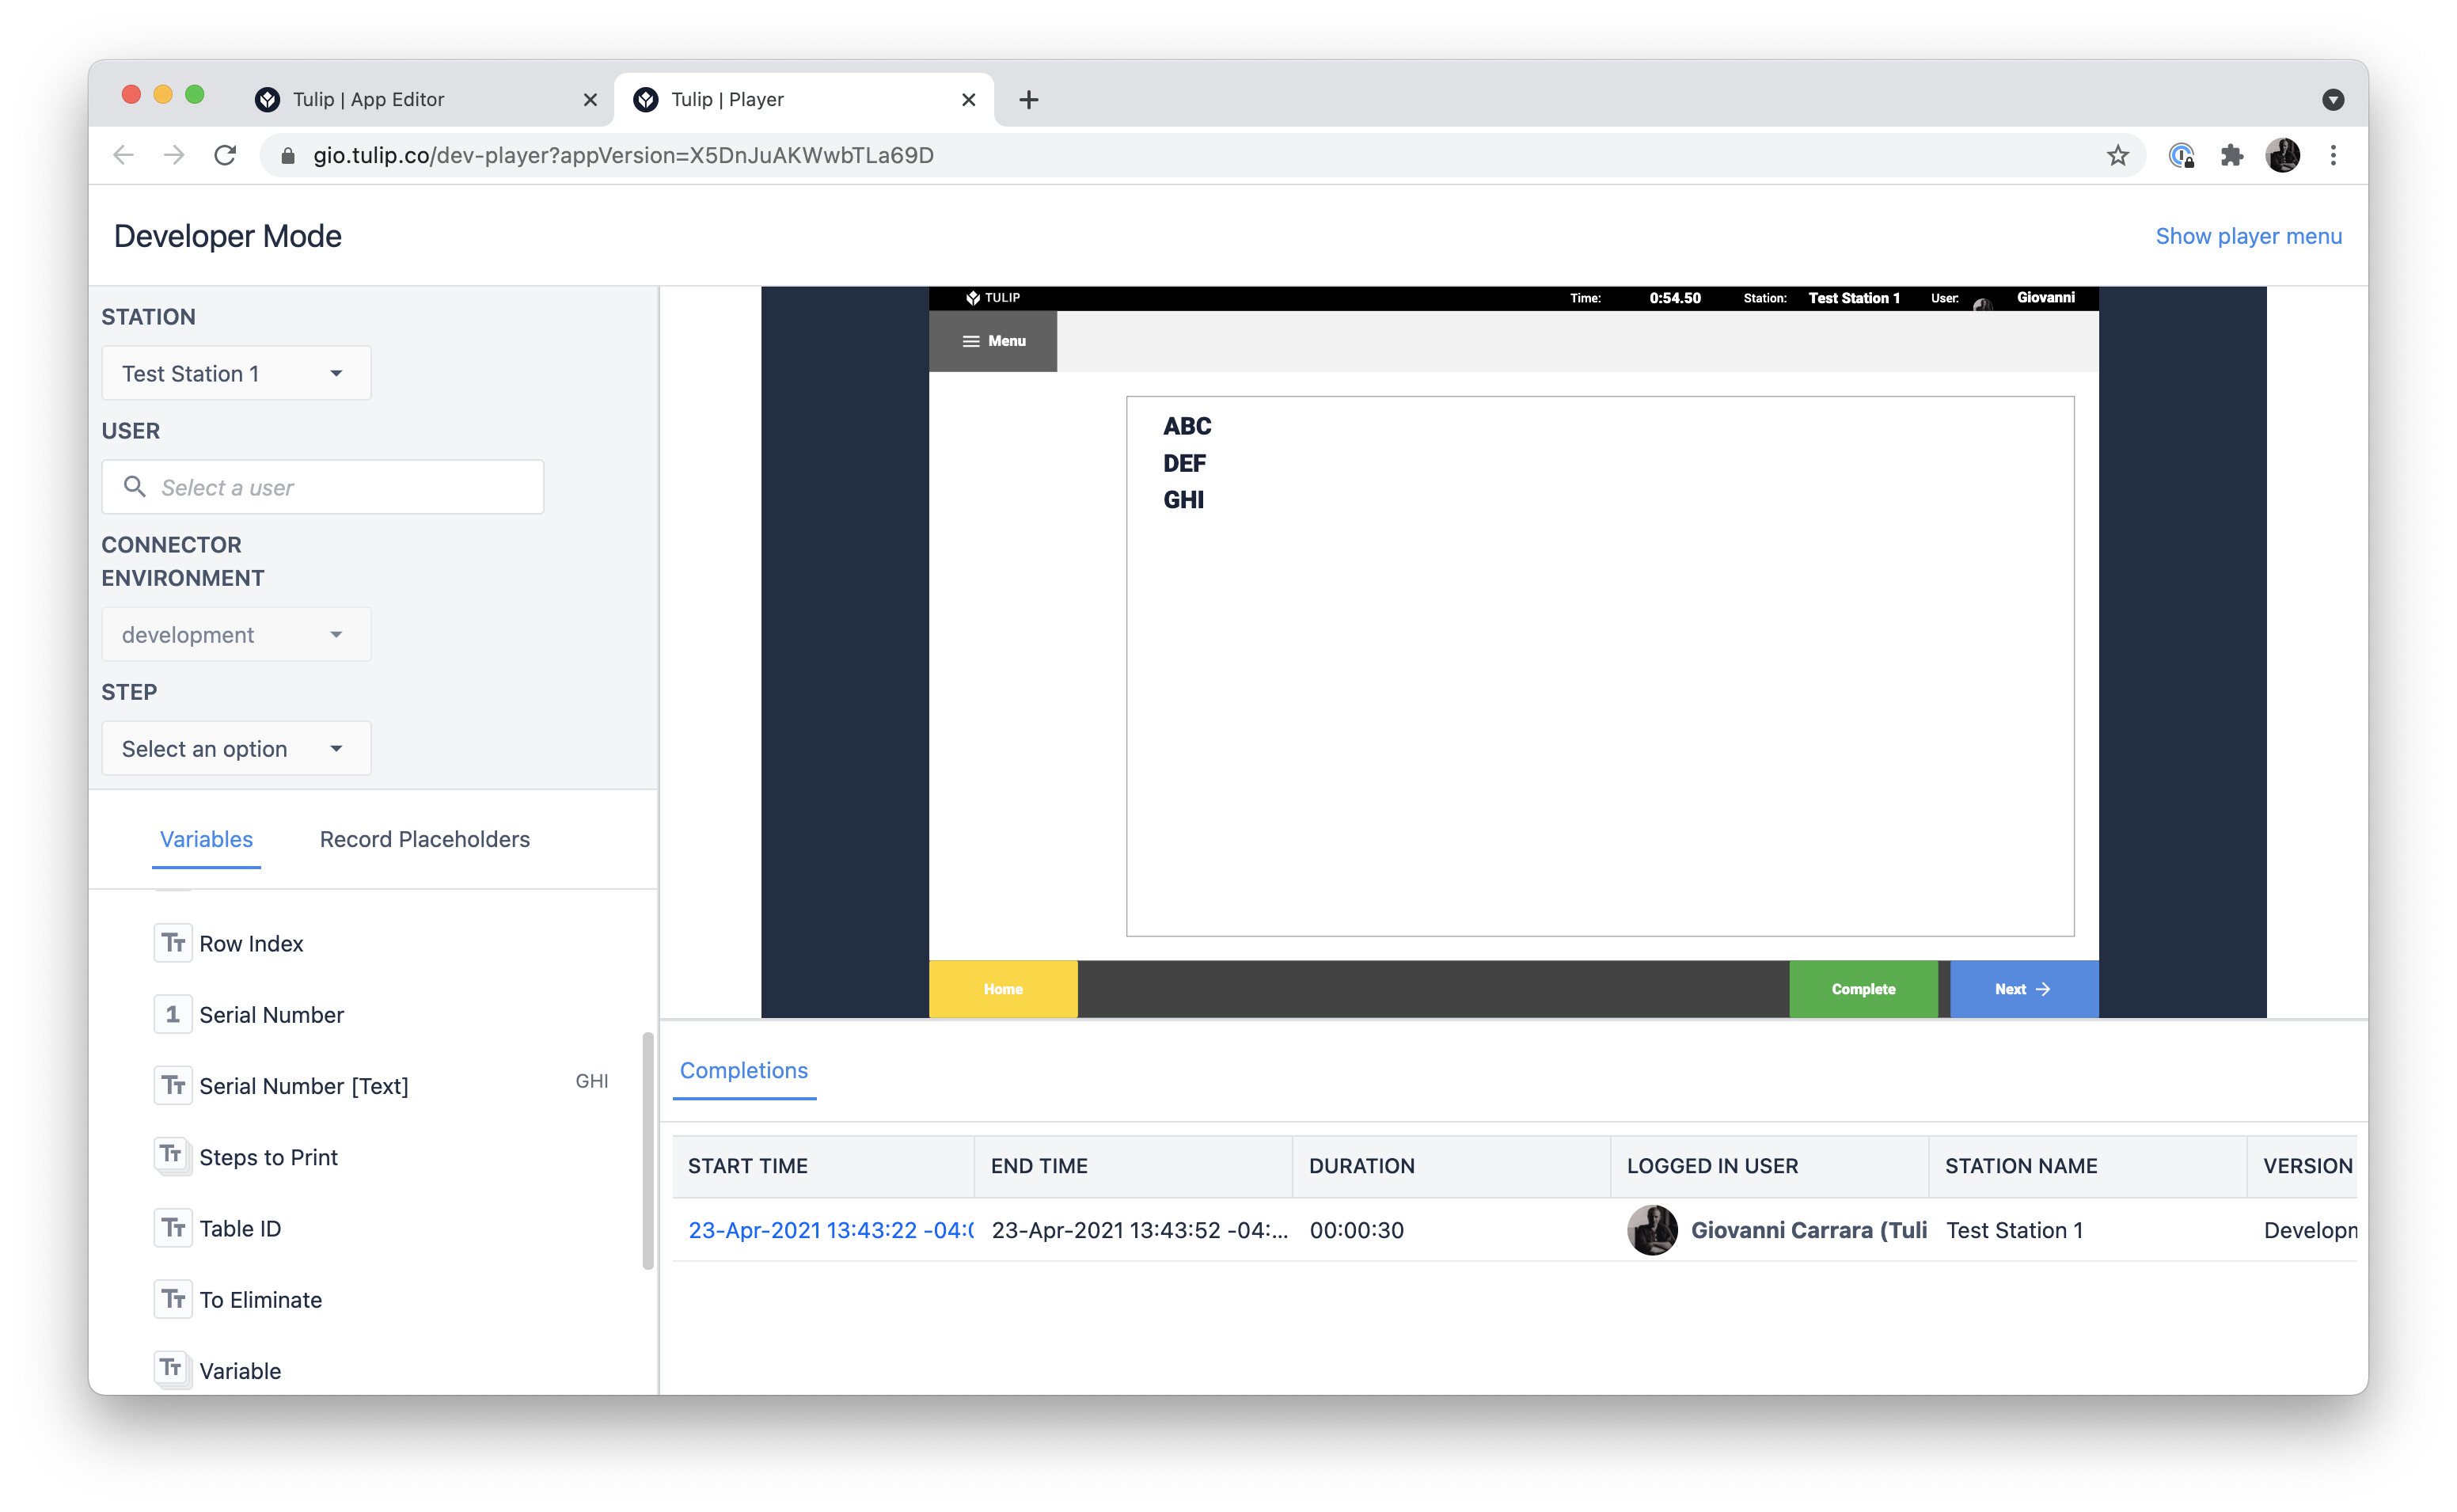Click the variables list scrollbar

647,1150
